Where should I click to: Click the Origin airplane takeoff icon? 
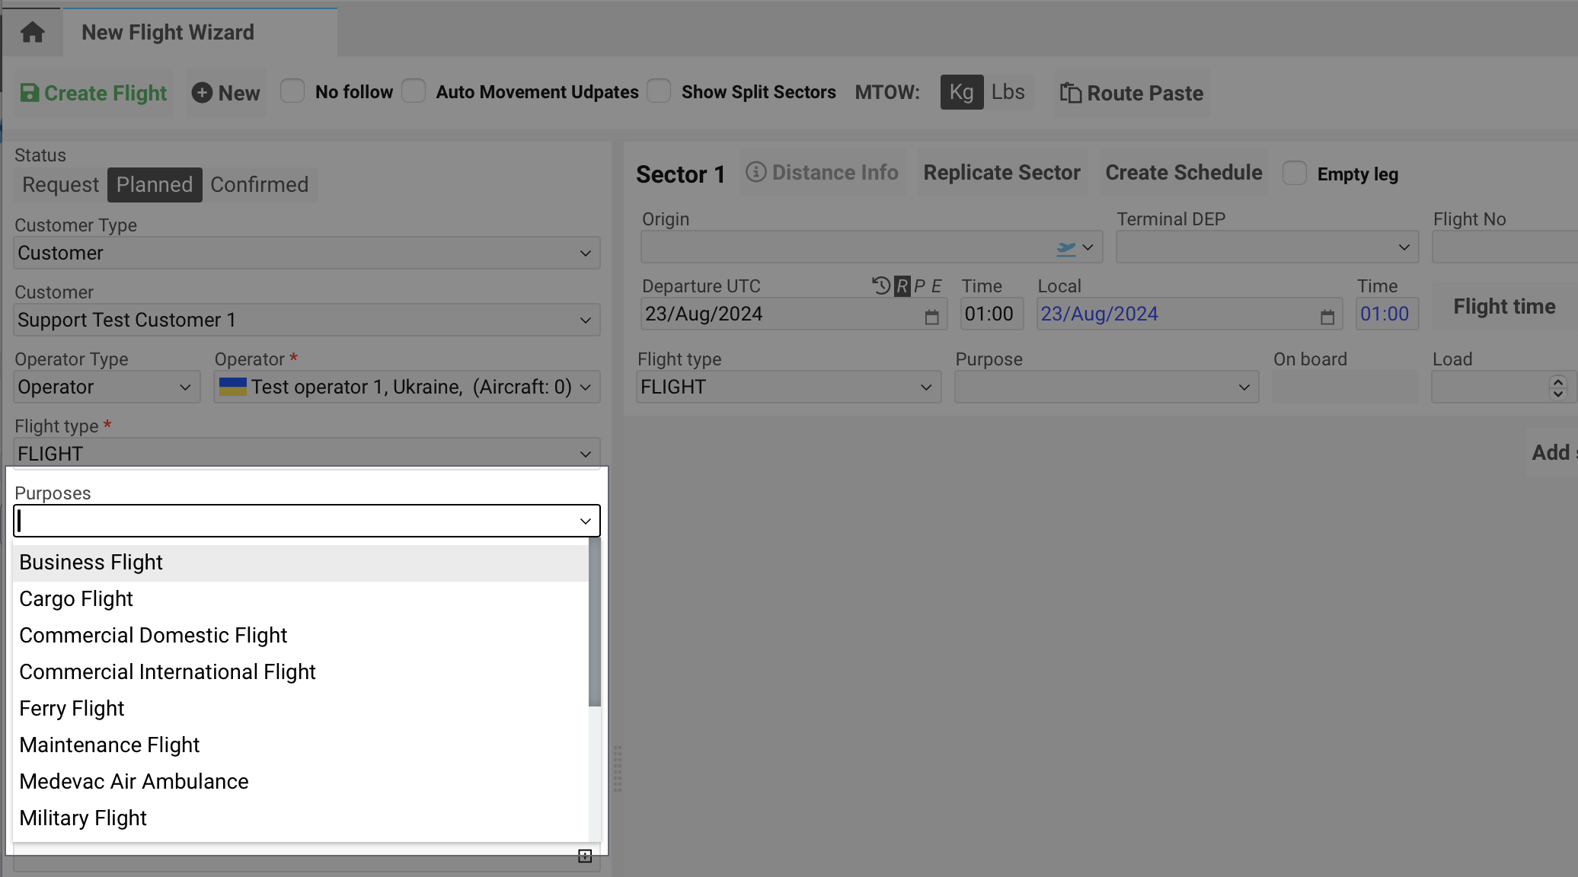pos(1066,248)
